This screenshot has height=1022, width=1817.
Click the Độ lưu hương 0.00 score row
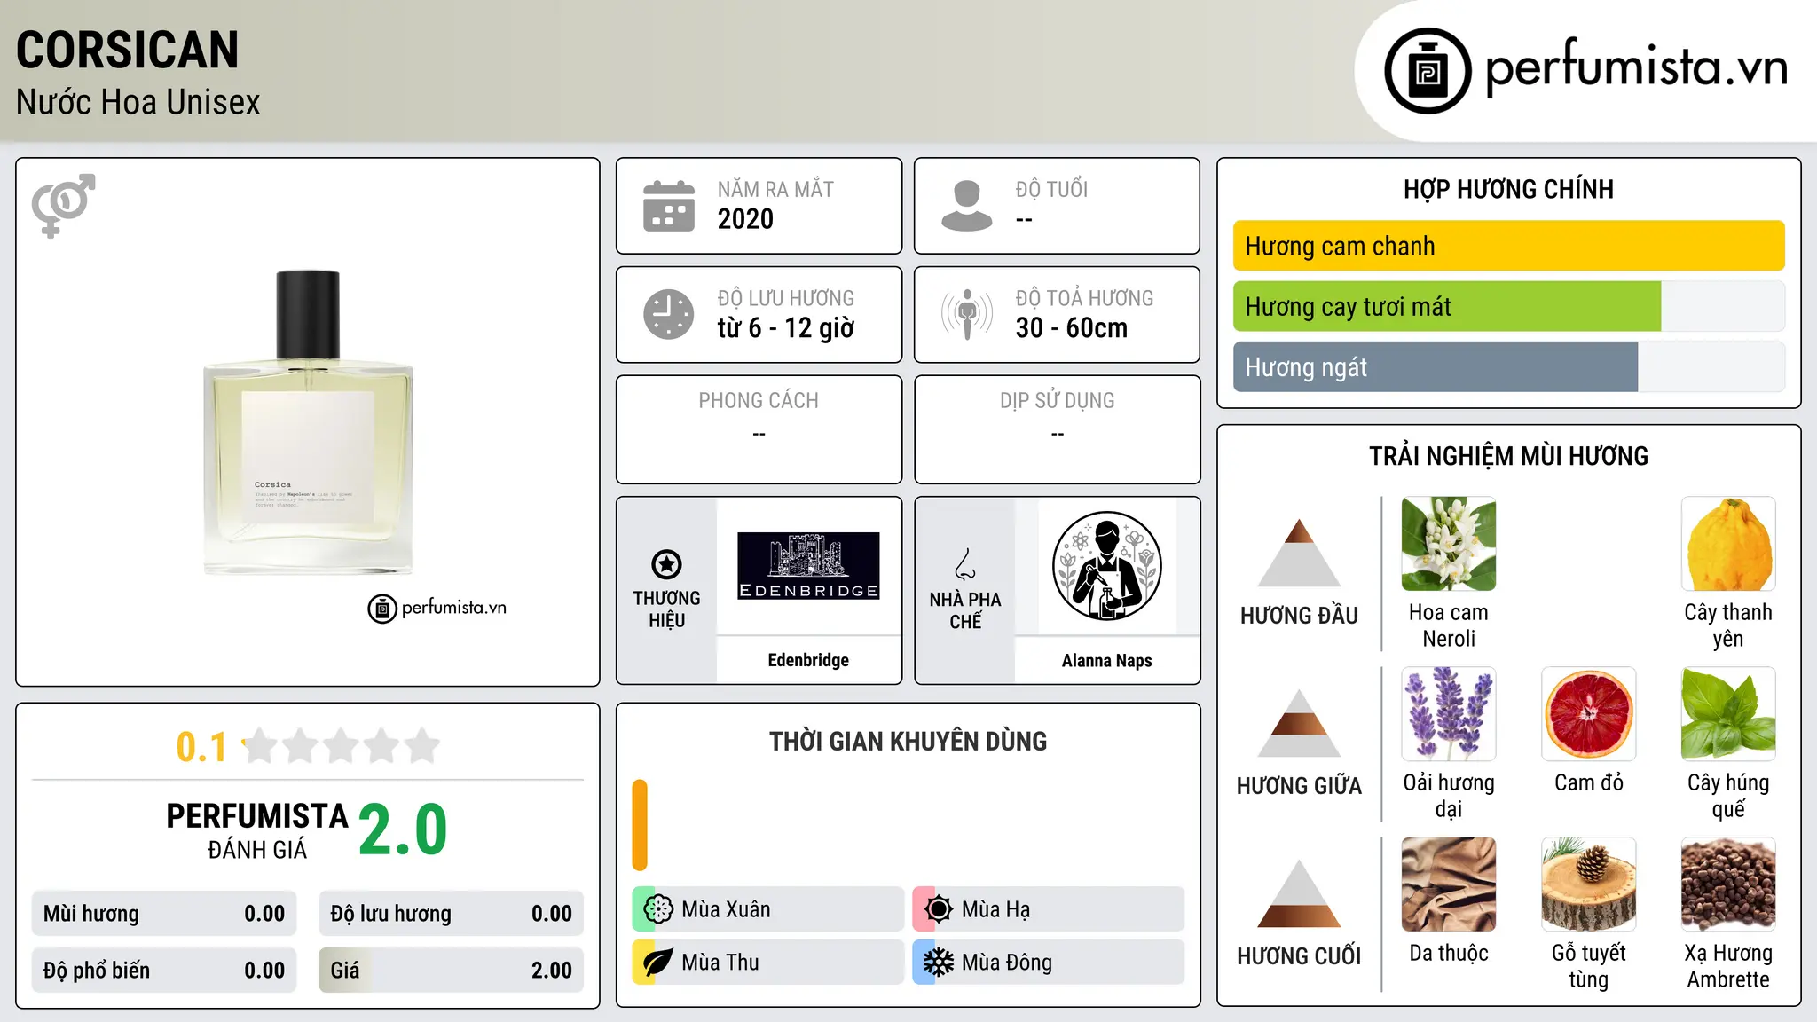coord(451,914)
